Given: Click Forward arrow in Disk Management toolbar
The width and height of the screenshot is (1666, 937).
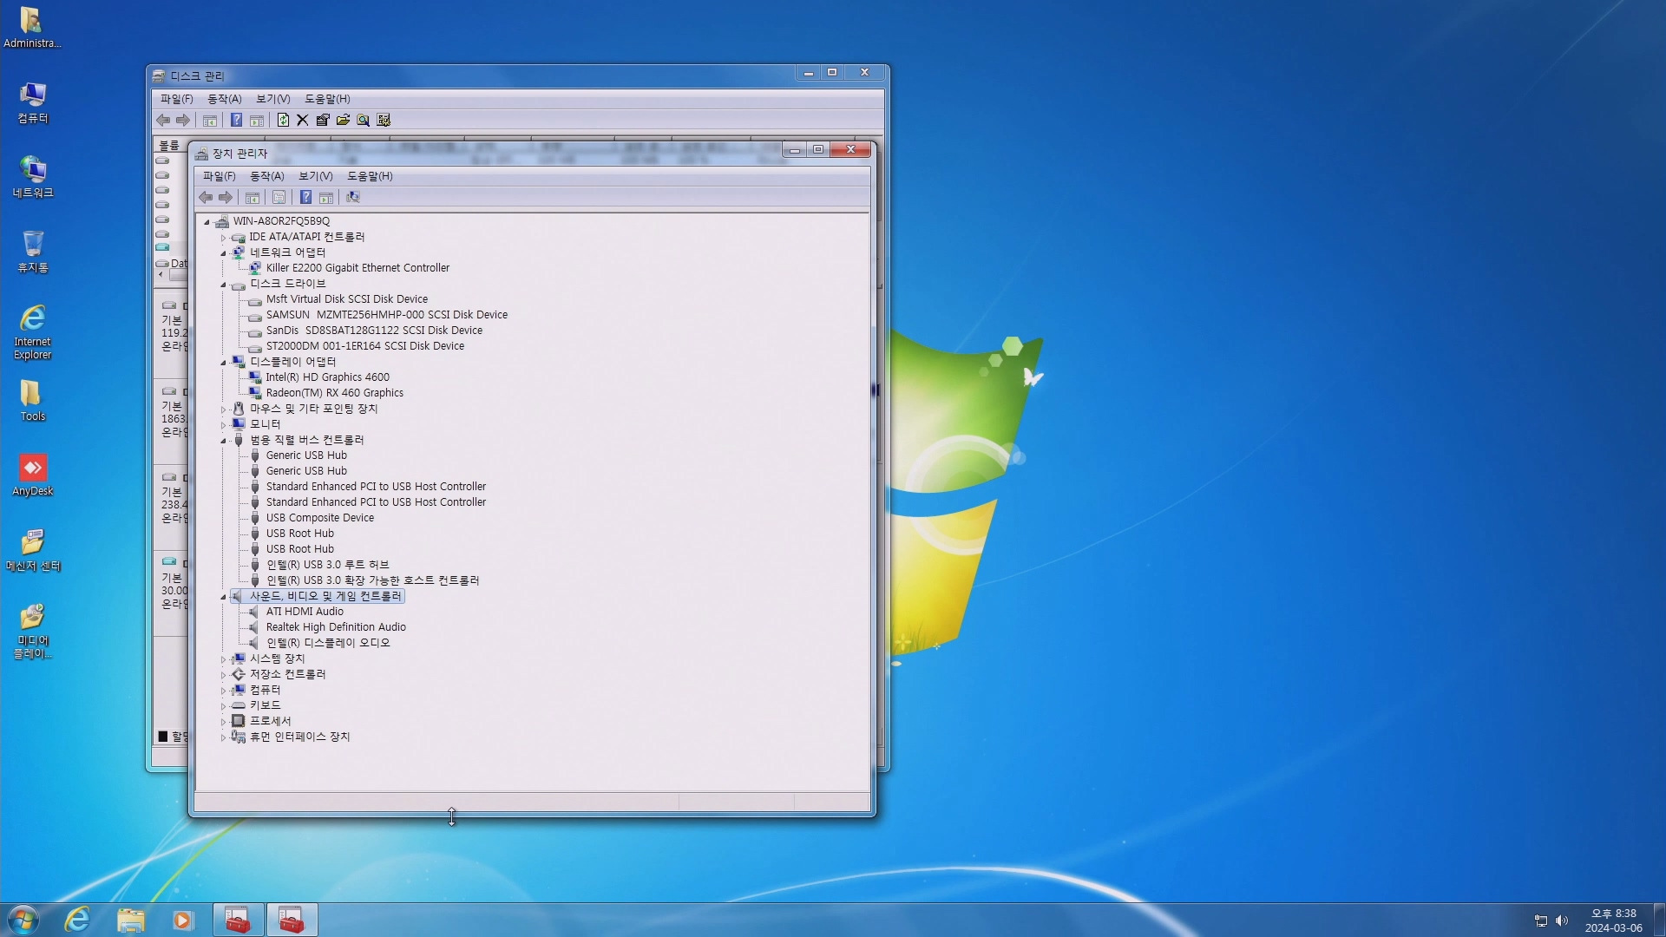Looking at the screenshot, I should (x=183, y=121).
